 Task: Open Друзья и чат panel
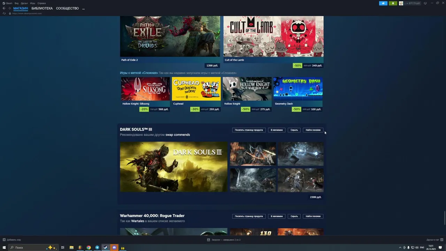click(x=434, y=240)
